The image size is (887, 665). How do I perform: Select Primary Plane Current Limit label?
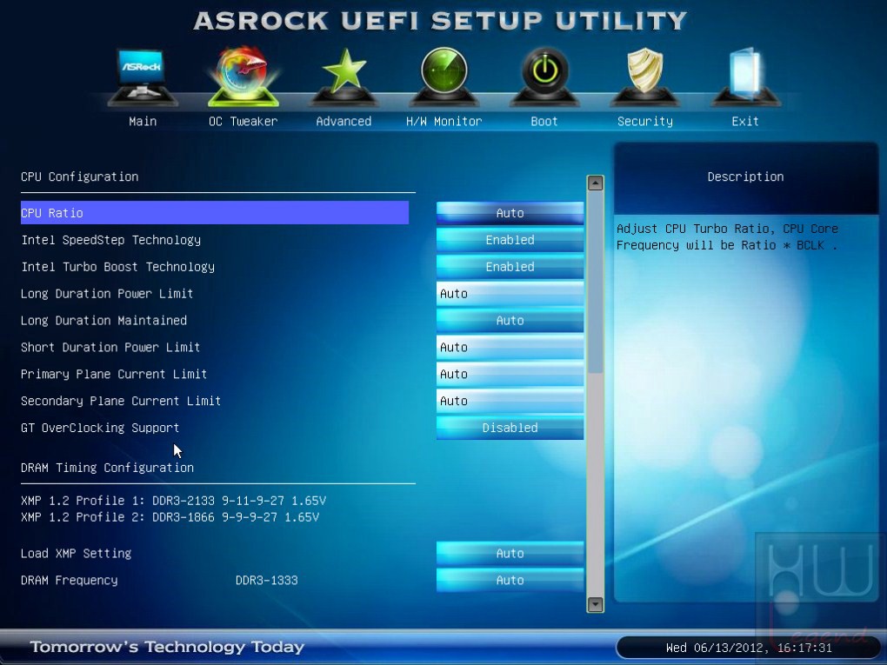(114, 375)
